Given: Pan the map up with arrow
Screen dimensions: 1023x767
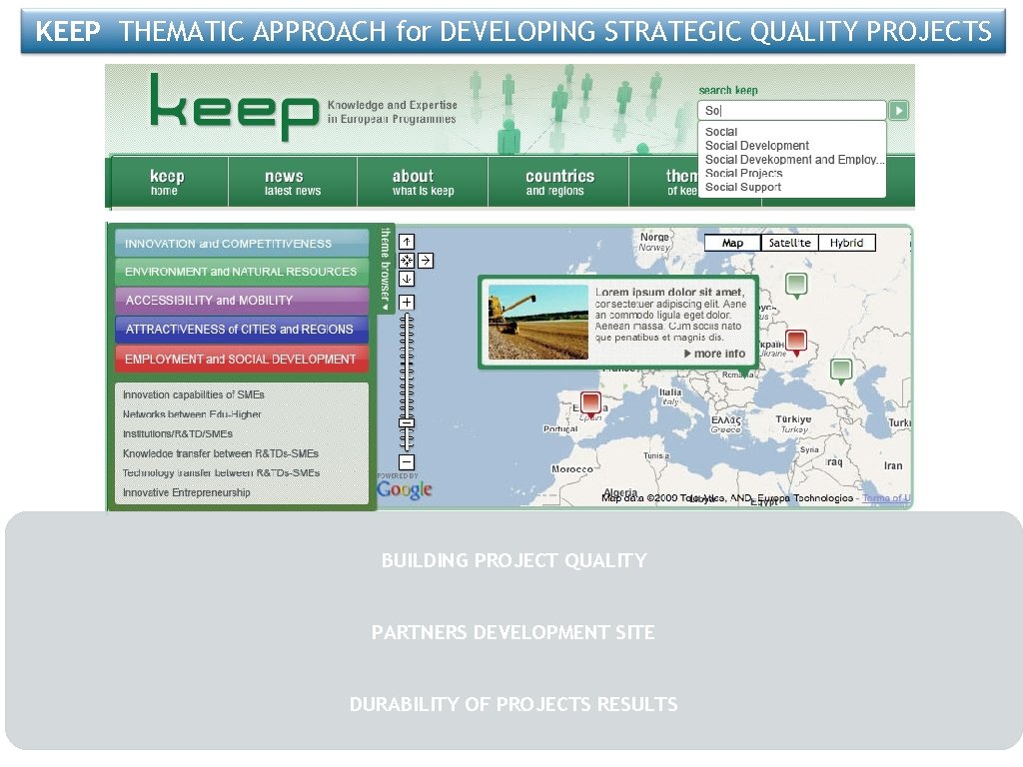Looking at the screenshot, I should click(x=407, y=242).
